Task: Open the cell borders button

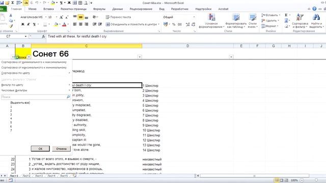Action: point(45,24)
